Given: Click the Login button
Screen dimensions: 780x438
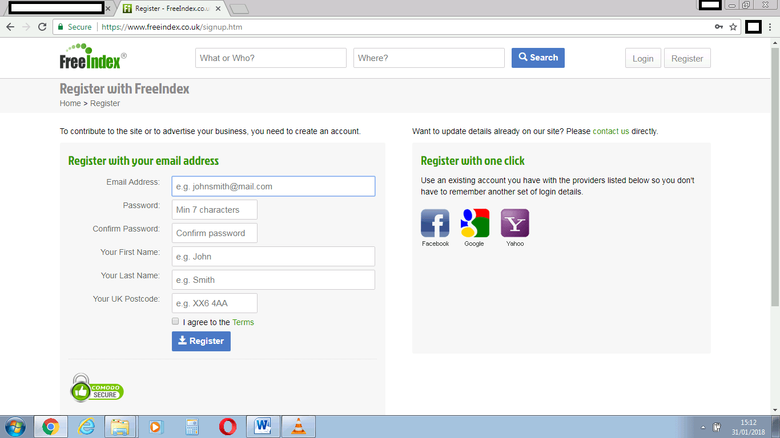Looking at the screenshot, I should click(x=643, y=58).
